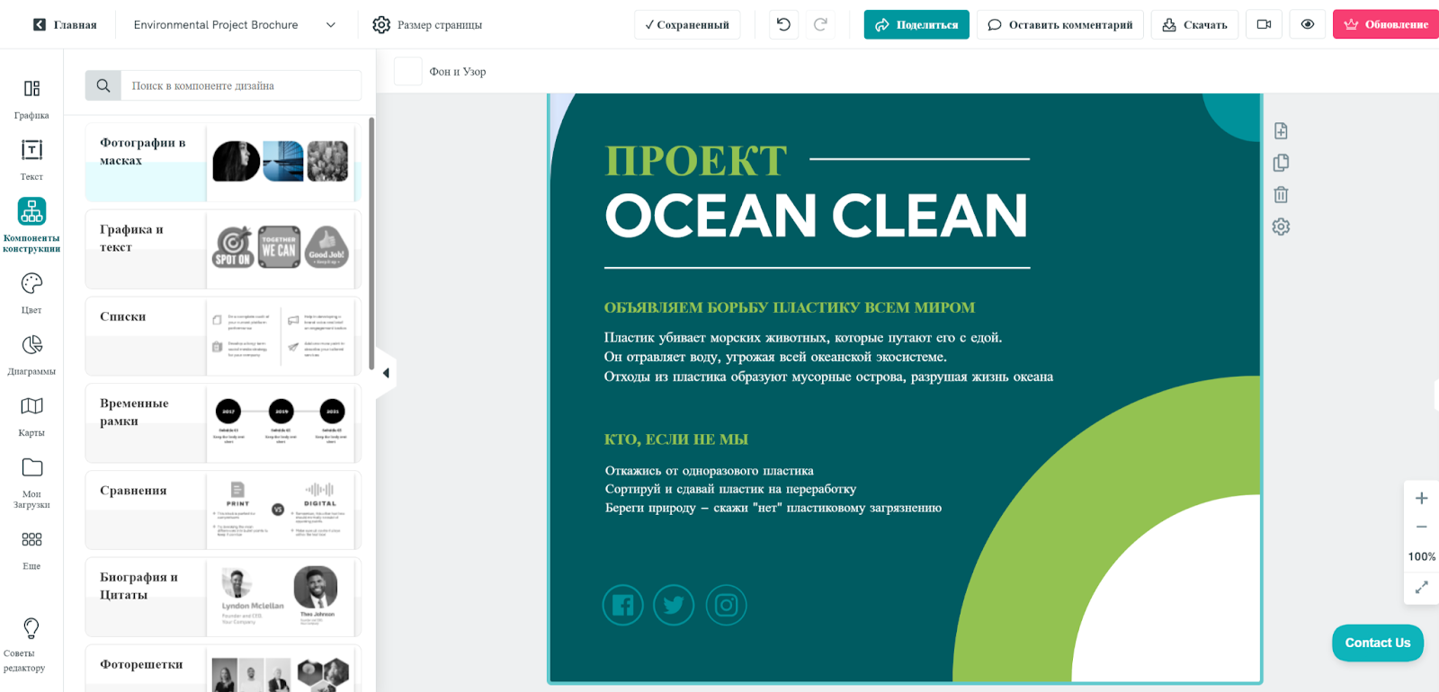This screenshot has width=1439, height=692.
Task: Toggle fullscreen canvas view
Action: 1421,588
